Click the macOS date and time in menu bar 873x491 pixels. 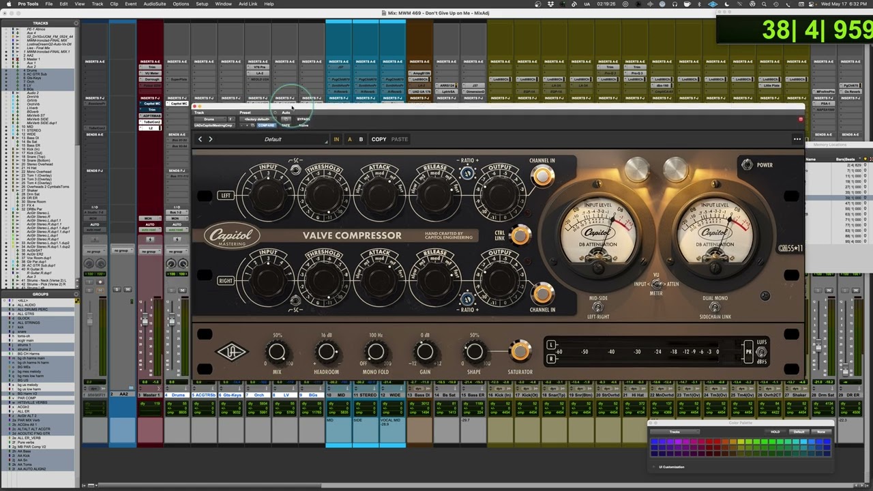(844, 4)
